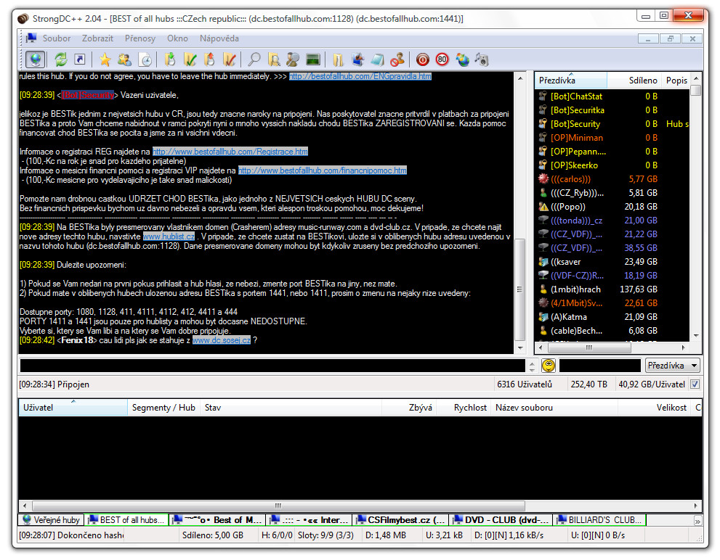The image size is (720, 560).
Task: Sort transfers by Rychlost column
Action: (464, 407)
